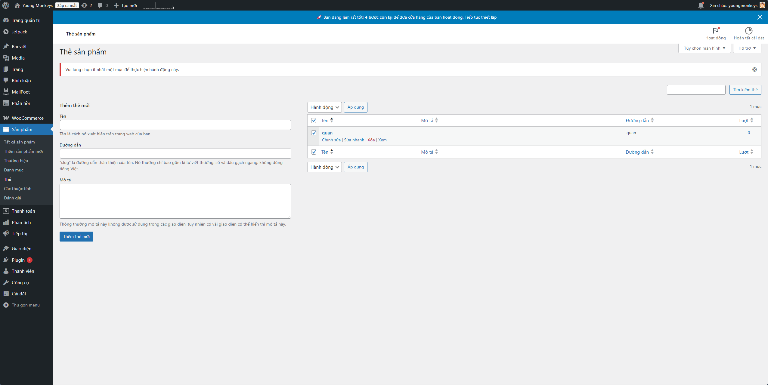This screenshot has height=385, width=768.
Task: Click the updates refresh icon
Action: pos(85,5)
